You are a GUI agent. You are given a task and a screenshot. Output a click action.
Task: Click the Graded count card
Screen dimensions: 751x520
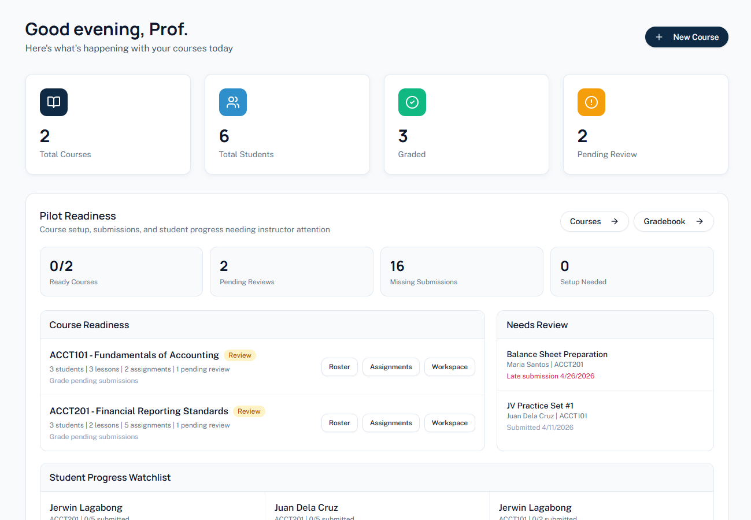[x=467, y=124]
